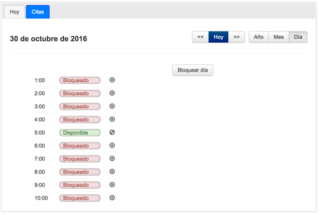Switch the calendar to Año view
Viewport: 320px width, 215px height.
tap(259, 37)
